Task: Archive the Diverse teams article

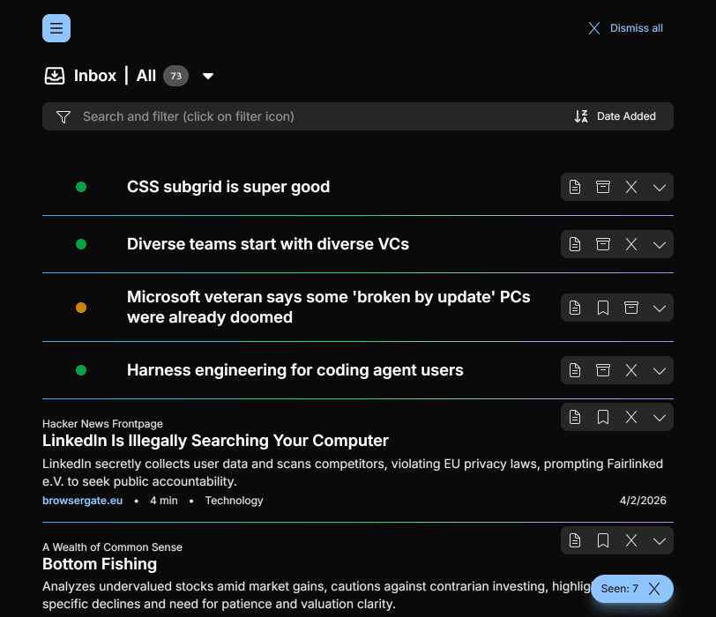Action: point(603,244)
